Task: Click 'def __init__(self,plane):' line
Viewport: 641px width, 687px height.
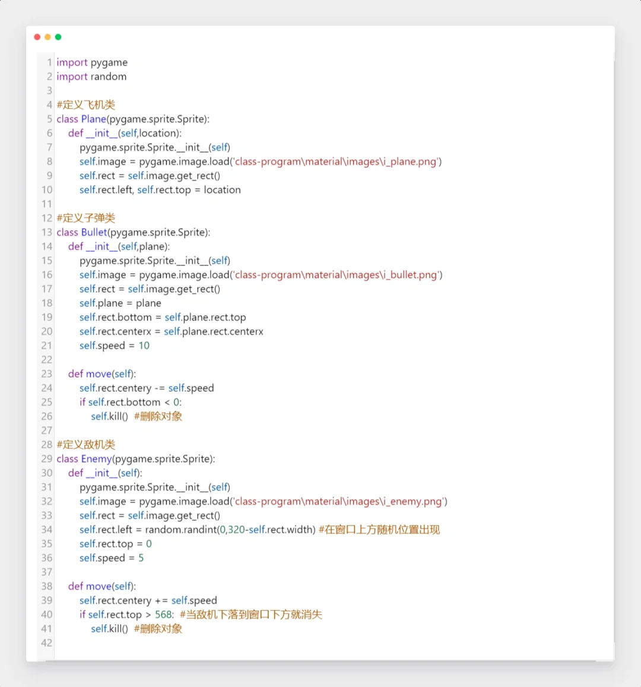Action: (119, 246)
